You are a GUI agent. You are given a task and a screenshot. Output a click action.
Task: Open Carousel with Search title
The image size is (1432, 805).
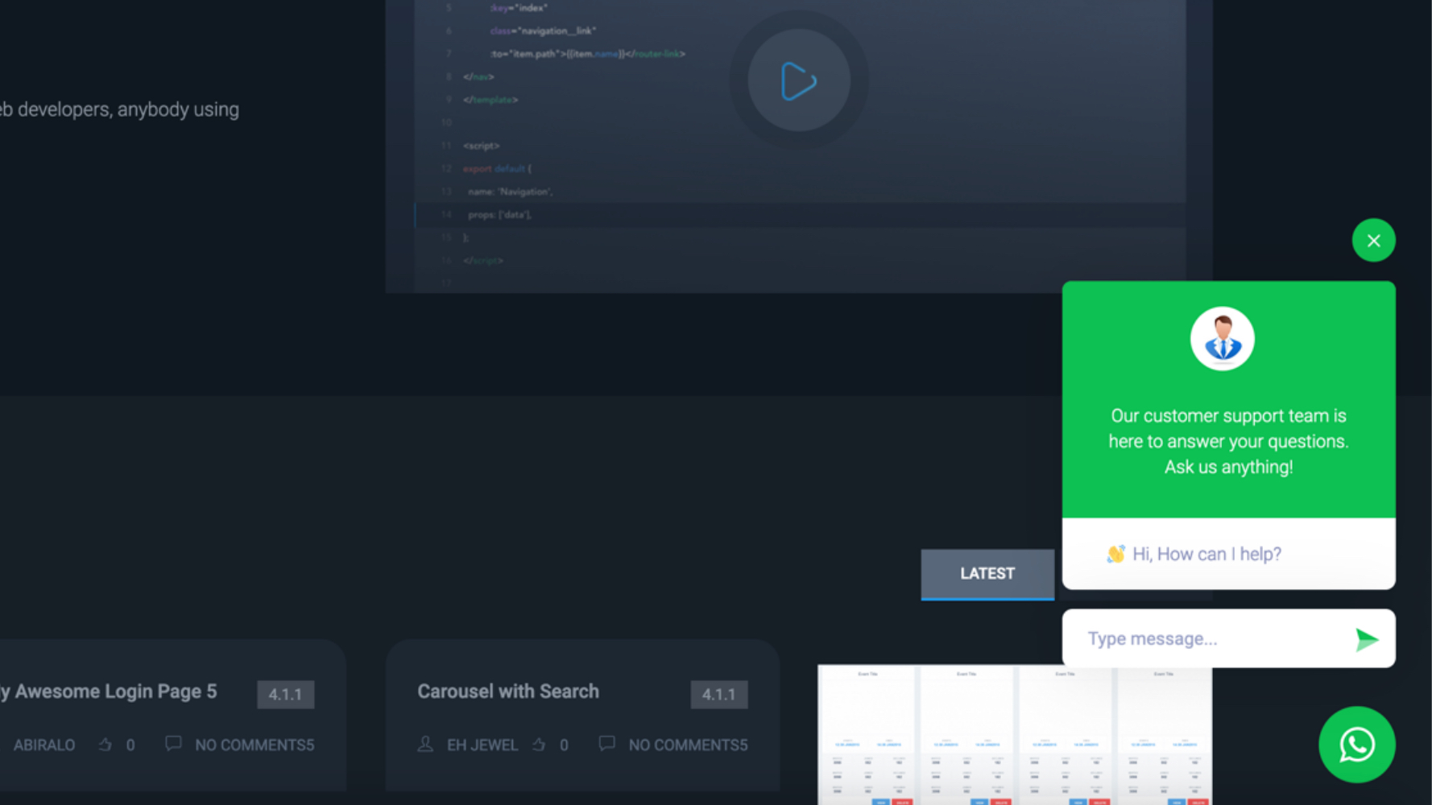coord(508,691)
